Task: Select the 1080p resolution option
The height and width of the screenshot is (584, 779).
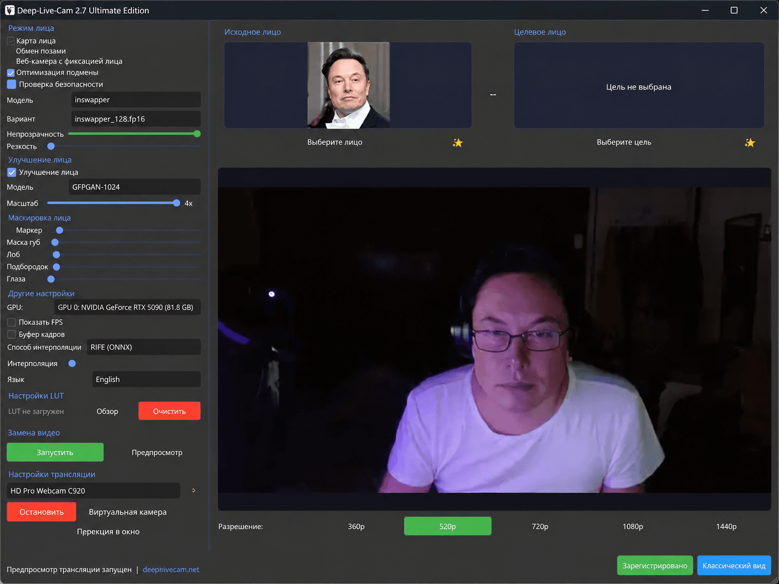Action: [633, 526]
